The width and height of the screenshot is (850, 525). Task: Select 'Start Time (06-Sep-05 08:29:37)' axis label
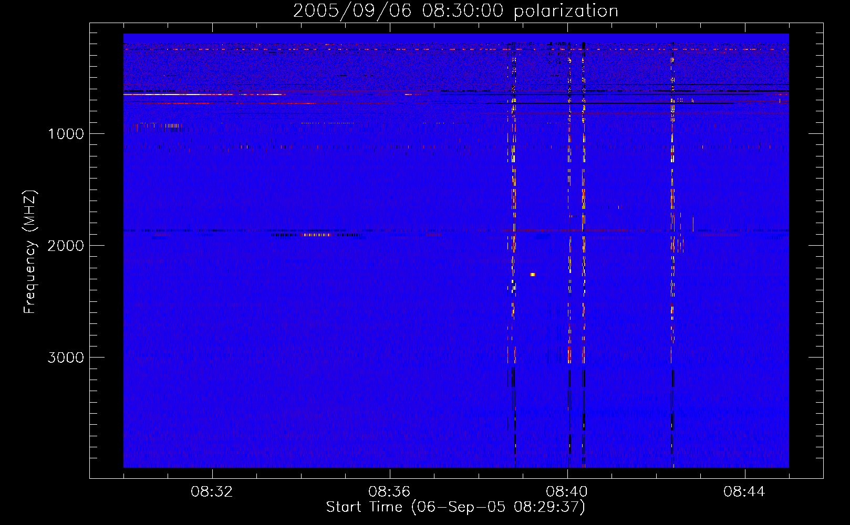click(455, 507)
